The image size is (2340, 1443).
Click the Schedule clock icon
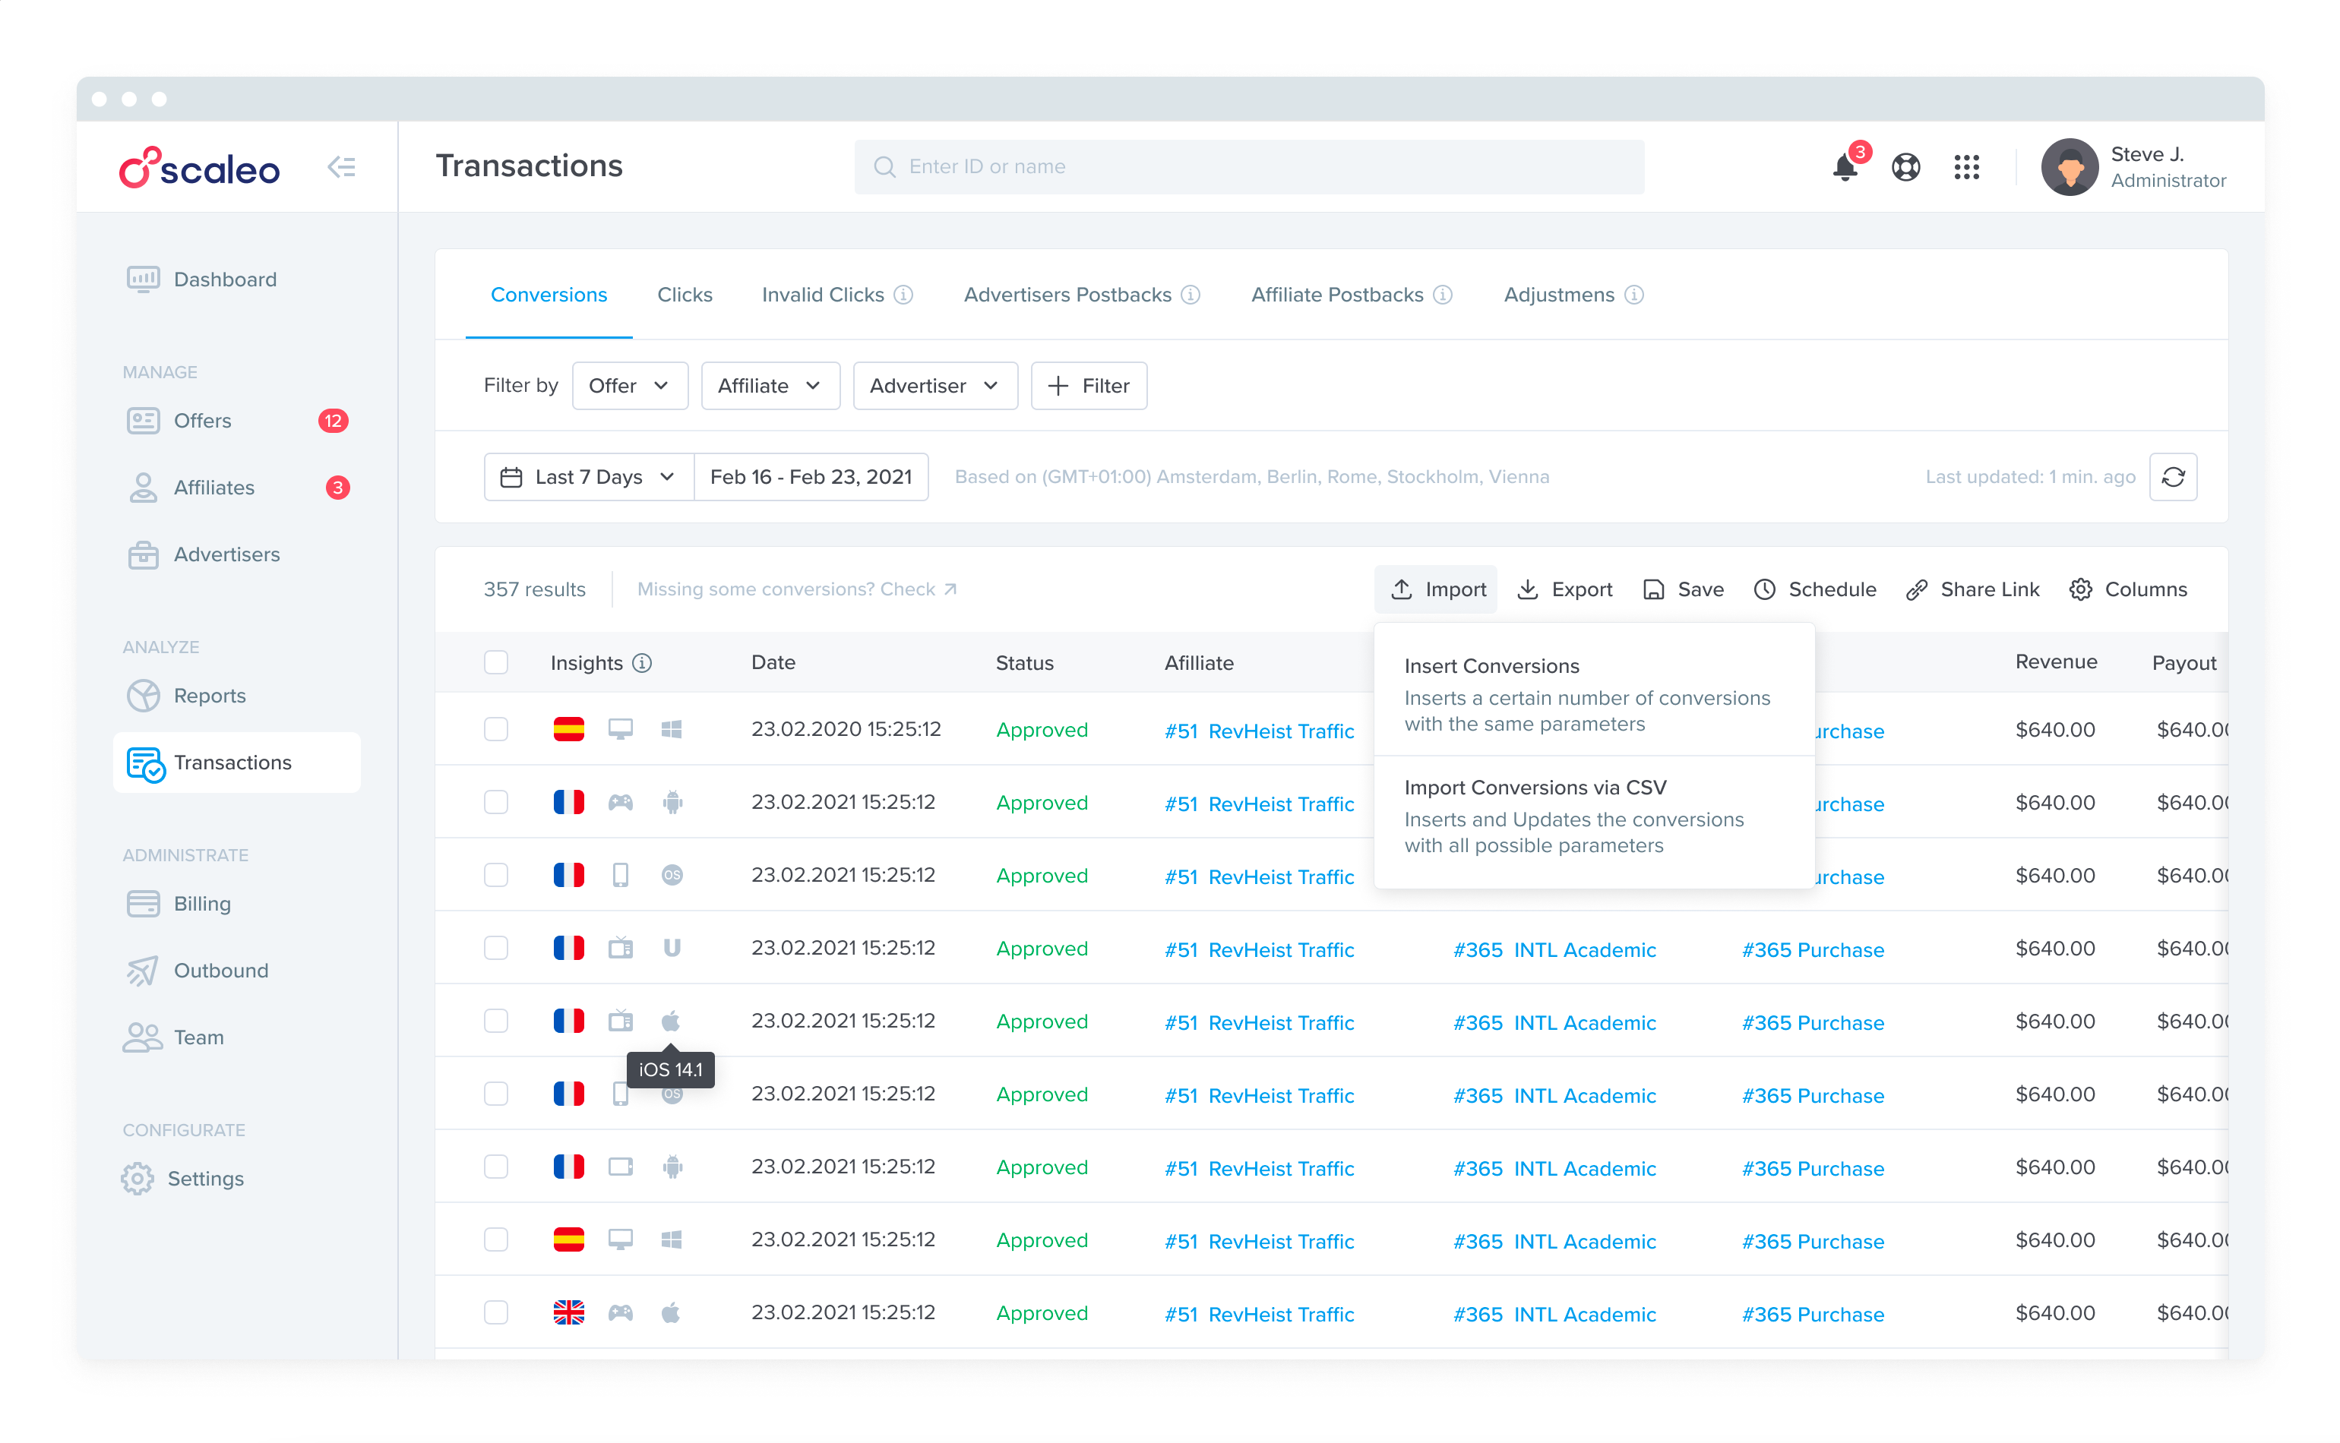tap(1764, 589)
